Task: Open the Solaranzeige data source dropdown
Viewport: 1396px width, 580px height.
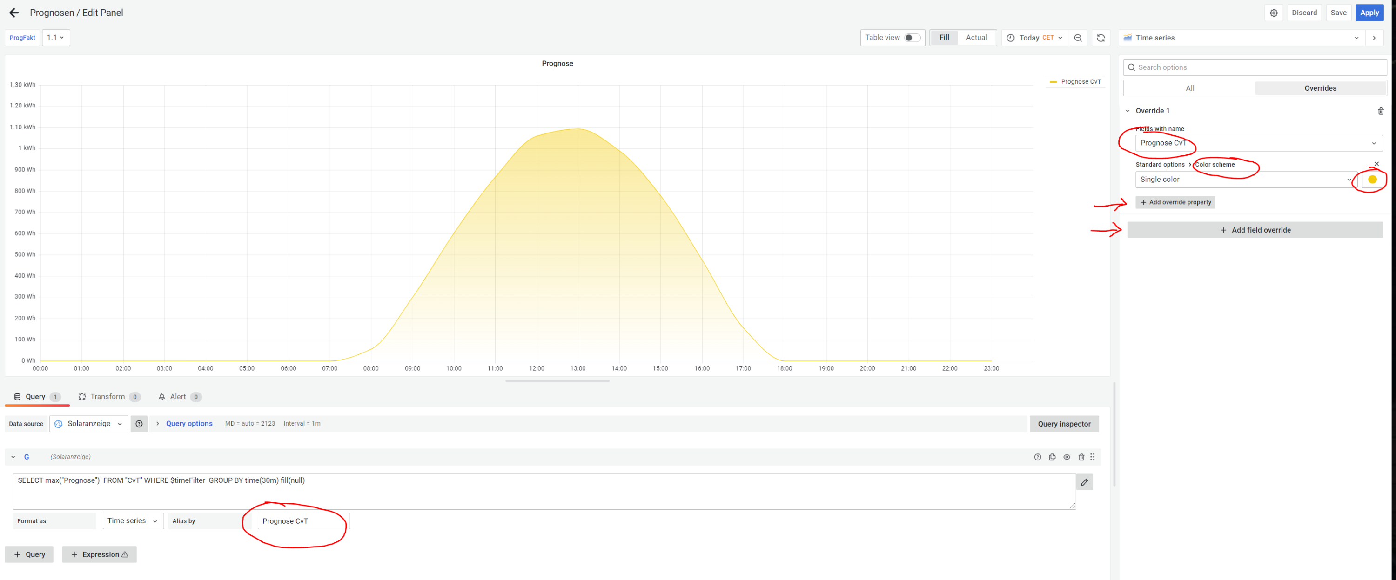Action: [89, 424]
